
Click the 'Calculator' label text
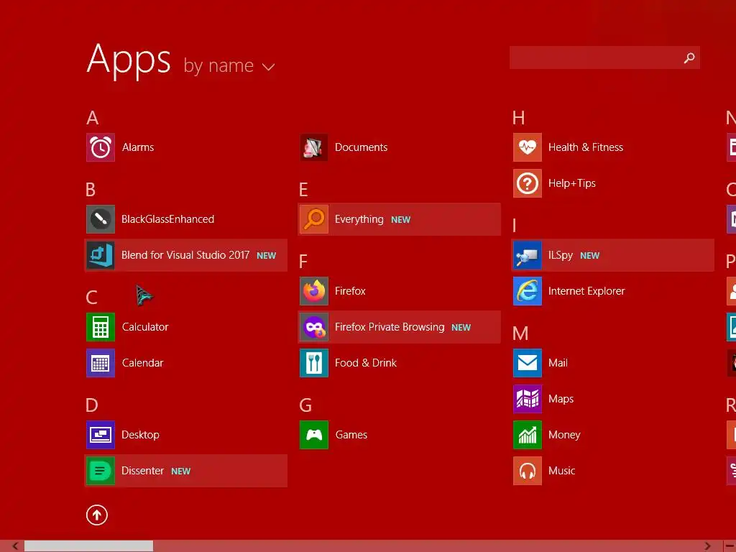coord(145,327)
